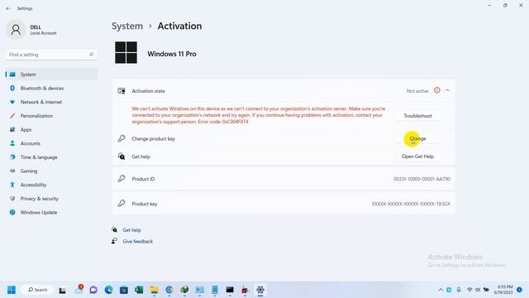Open Excel from the taskbar

139,290
